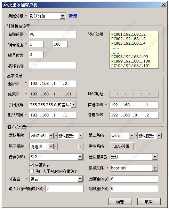Click the 确定 button
169x209 pixels.
pyautogui.click(x=120, y=202)
